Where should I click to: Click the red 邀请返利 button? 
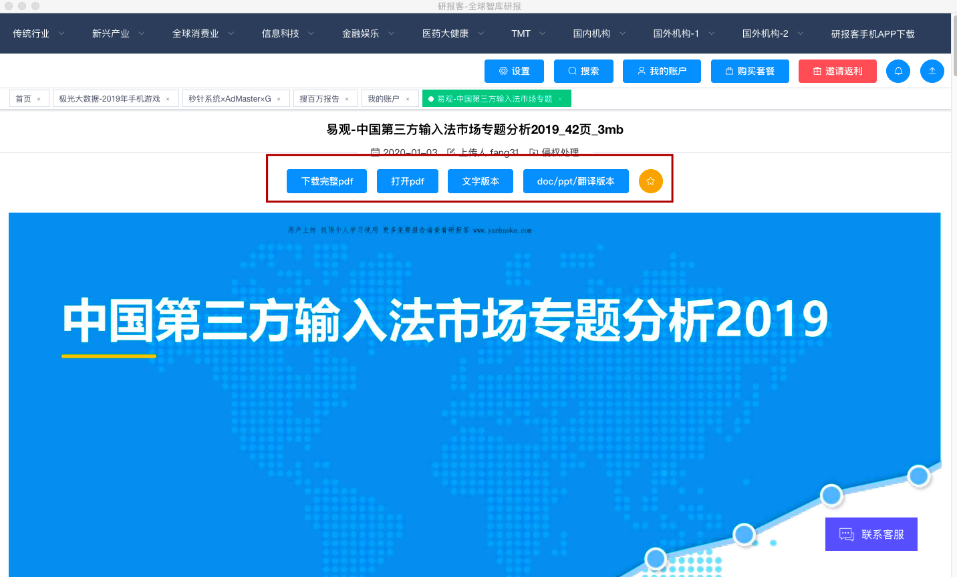837,71
